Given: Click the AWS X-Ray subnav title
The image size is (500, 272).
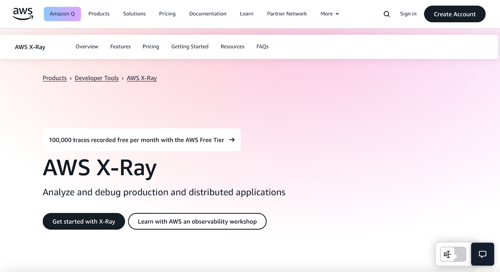Looking at the screenshot, I should coord(30,47).
